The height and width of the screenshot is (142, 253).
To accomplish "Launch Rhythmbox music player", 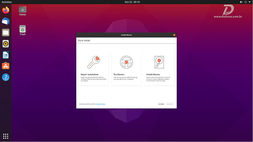I will (5, 44).
